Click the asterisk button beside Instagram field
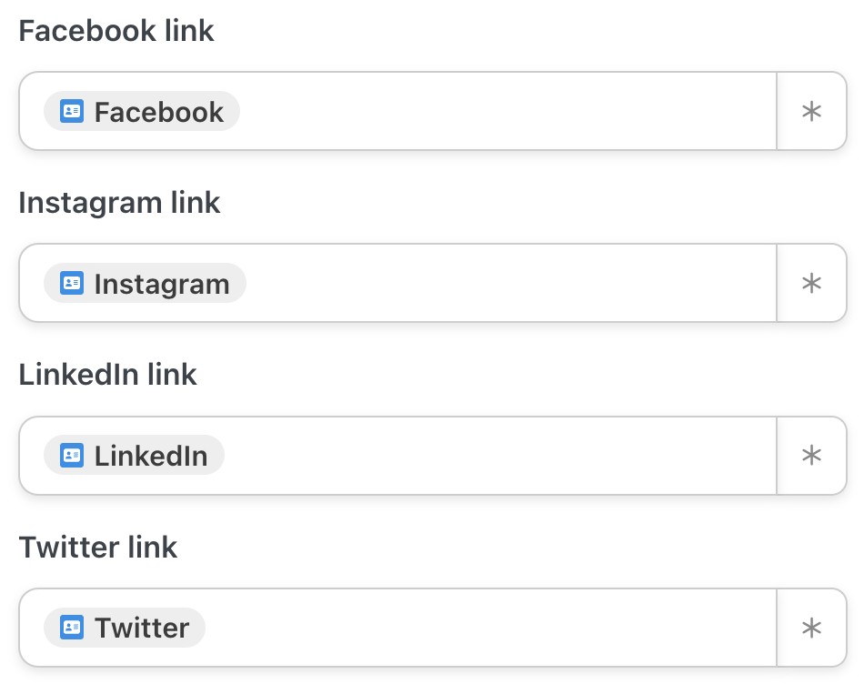This screenshot has height=684, width=864. click(811, 284)
